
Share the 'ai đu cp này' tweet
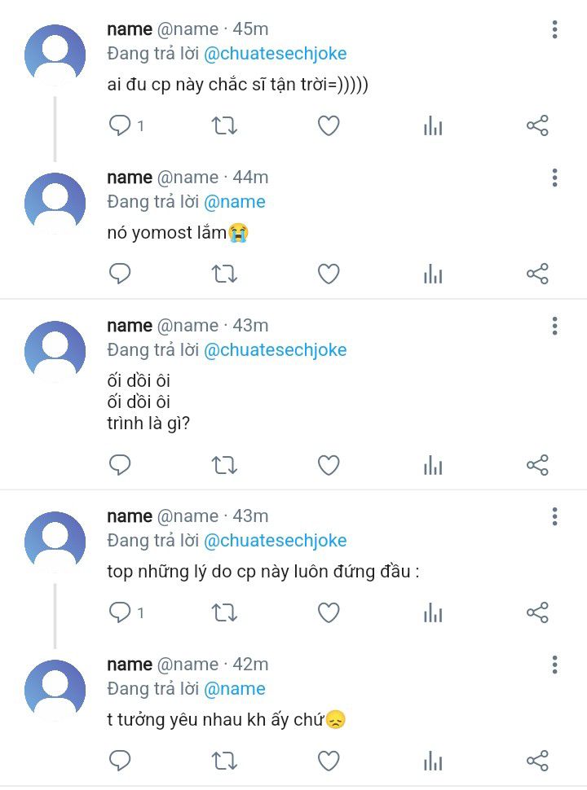point(537,125)
